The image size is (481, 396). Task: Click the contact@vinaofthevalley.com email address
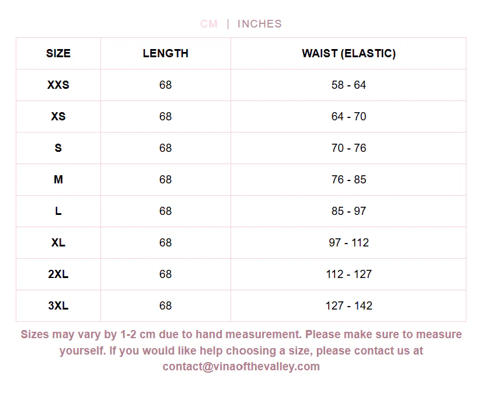point(241,367)
